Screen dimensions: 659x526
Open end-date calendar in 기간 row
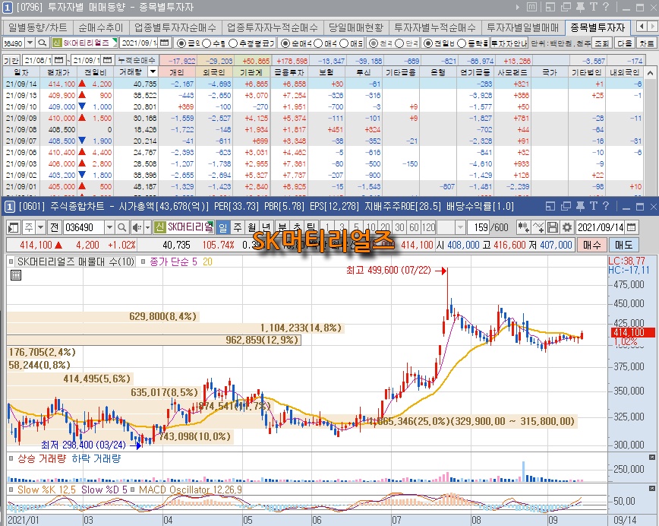pos(108,61)
